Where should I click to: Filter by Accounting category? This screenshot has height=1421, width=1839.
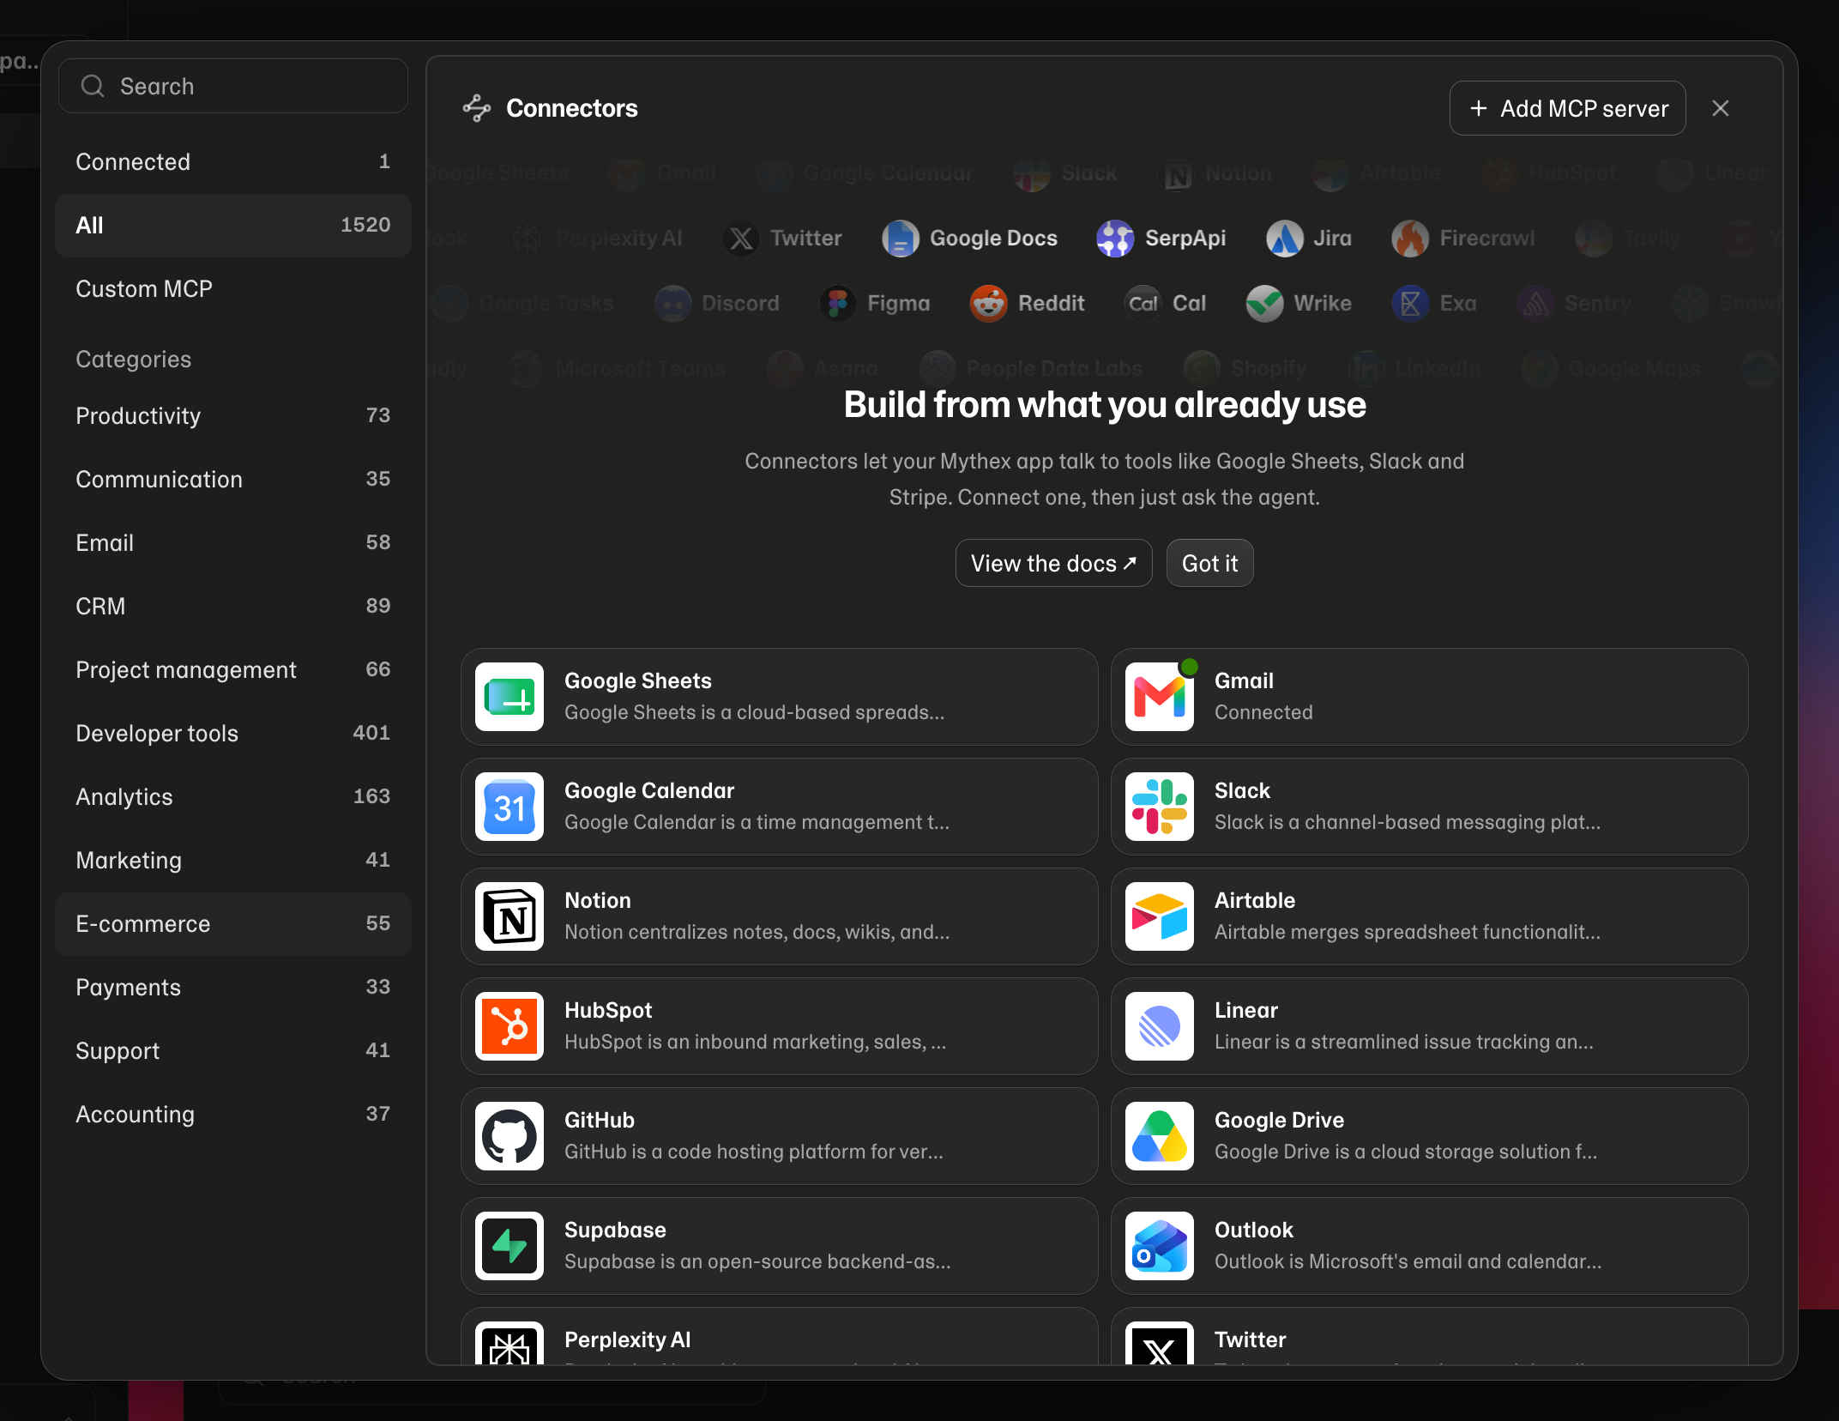(x=233, y=1115)
